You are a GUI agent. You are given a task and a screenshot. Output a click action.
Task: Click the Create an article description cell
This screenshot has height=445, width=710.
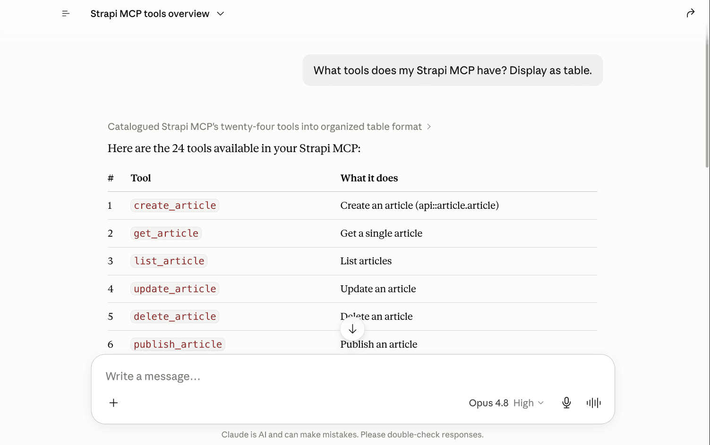(419, 205)
